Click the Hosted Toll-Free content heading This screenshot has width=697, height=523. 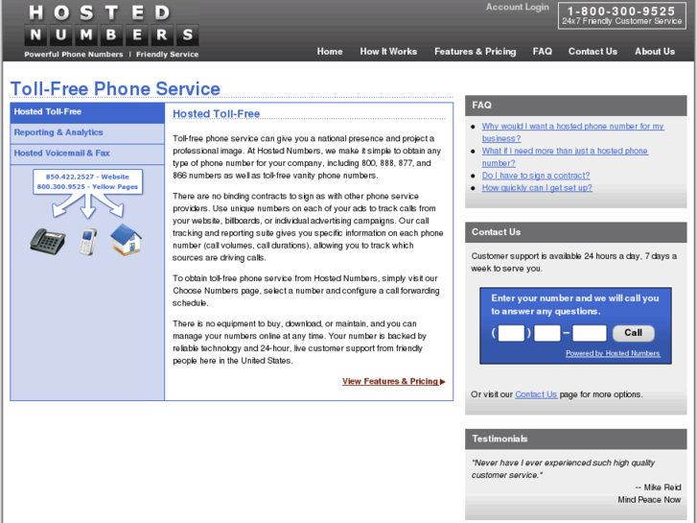(216, 114)
